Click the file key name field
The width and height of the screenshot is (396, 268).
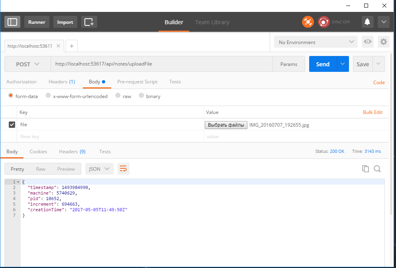[x=110, y=125]
